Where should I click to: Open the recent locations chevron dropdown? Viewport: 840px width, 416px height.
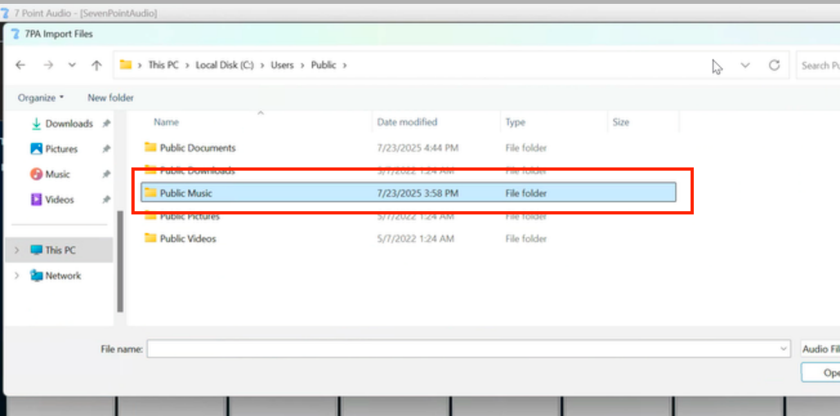pyautogui.click(x=72, y=65)
